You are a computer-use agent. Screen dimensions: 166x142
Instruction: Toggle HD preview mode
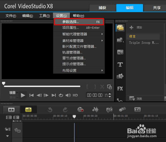(75, 95)
